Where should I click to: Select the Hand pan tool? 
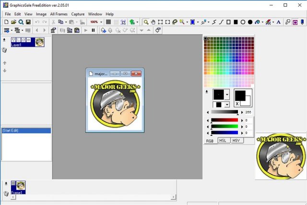pyautogui.click(x=153, y=22)
